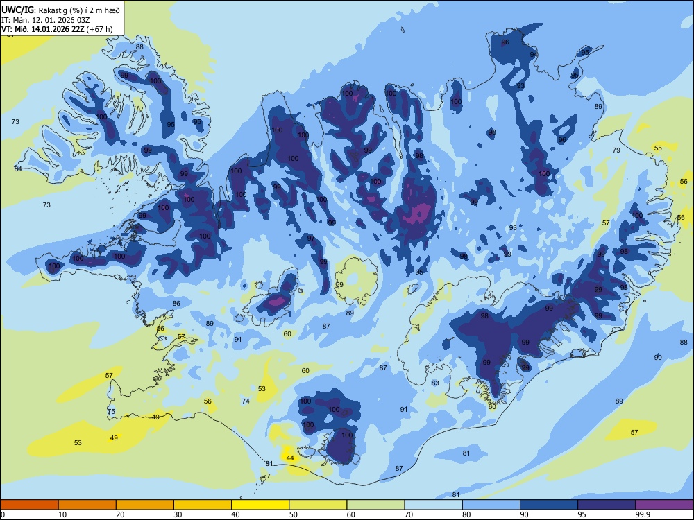
Task: Select the 50–60 pale yellow legend swatch
Action: (318, 505)
